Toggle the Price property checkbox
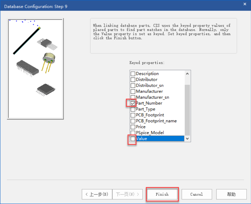The height and width of the screenshot is (204, 251). (x=133, y=127)
